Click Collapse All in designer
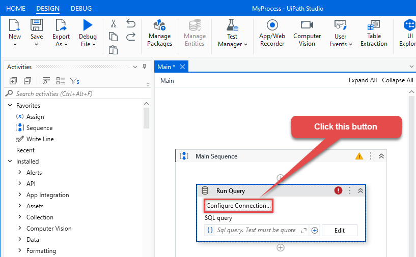This screenshot has width=416, height=257. coord(398,80)
